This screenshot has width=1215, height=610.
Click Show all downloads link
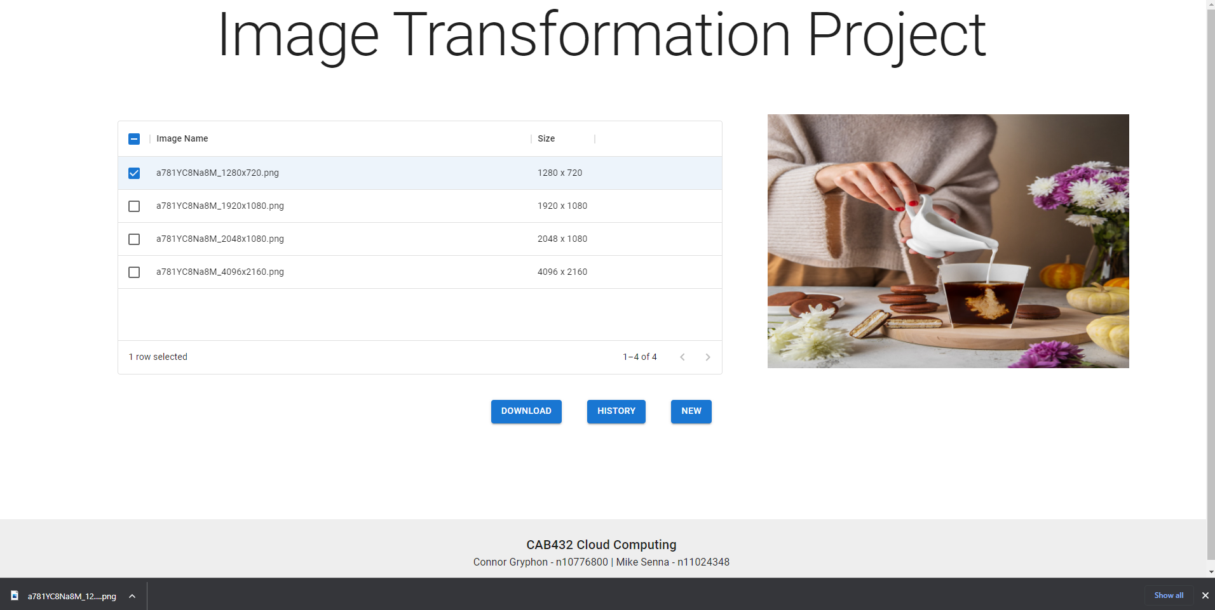coord(1169,595)
